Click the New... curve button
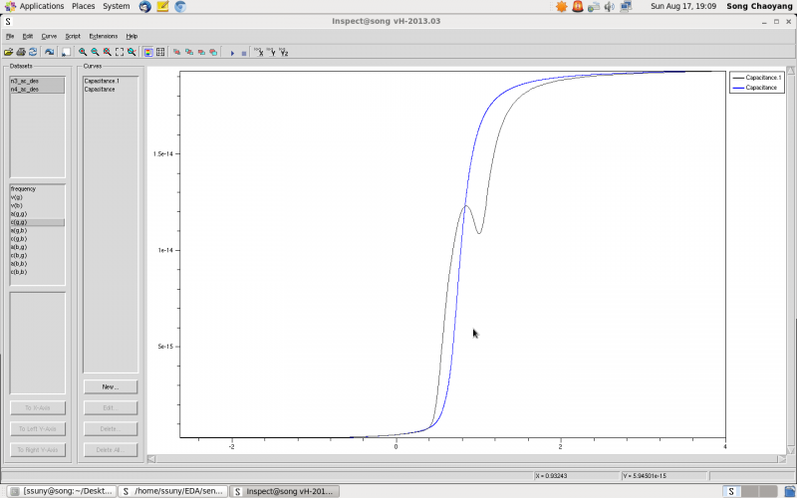Image resolution: width=797 pixels, height=498 pixels. 110,386
